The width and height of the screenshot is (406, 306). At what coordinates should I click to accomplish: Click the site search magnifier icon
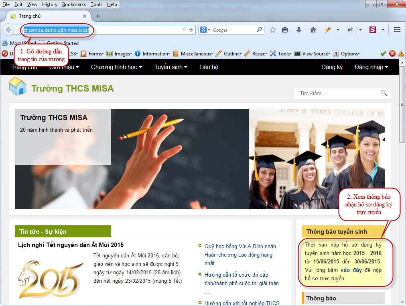384,93
